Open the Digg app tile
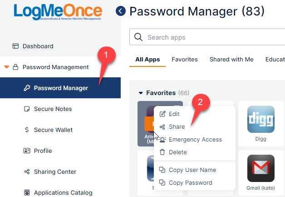This screenshot has width=285, height=197. 261,124
